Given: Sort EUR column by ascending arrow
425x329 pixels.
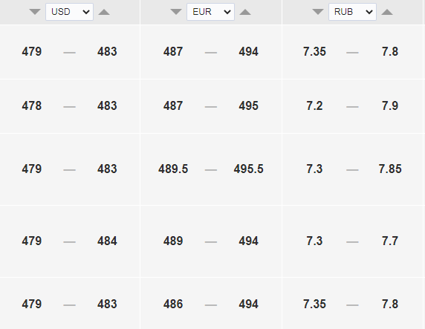Looking at the screenshot, I should click(x=245, y=12).
